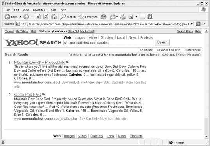
Task: Print the page using printer icon
Action: coord(123,17)
